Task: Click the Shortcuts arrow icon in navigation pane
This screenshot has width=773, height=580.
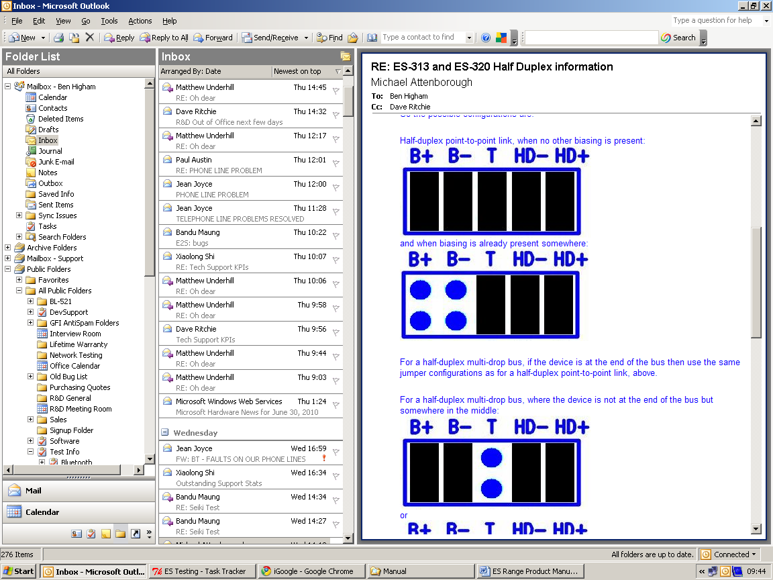Action: [x=135, y=534]
